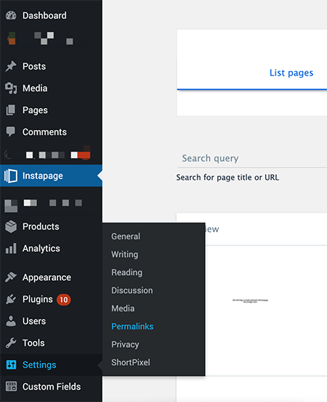327x402 pixels.
Task: Click the Instapage logo icon
Action: point(11,176)
